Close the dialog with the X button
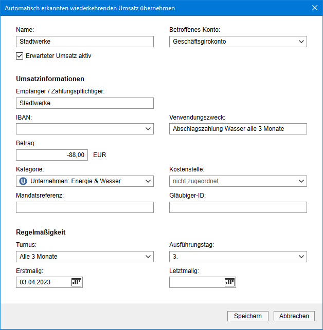This screenshot has width=323, height=330. 315,8
